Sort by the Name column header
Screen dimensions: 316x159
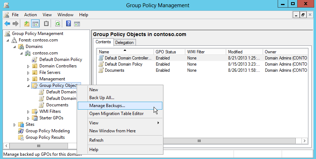tap(125, 52)
